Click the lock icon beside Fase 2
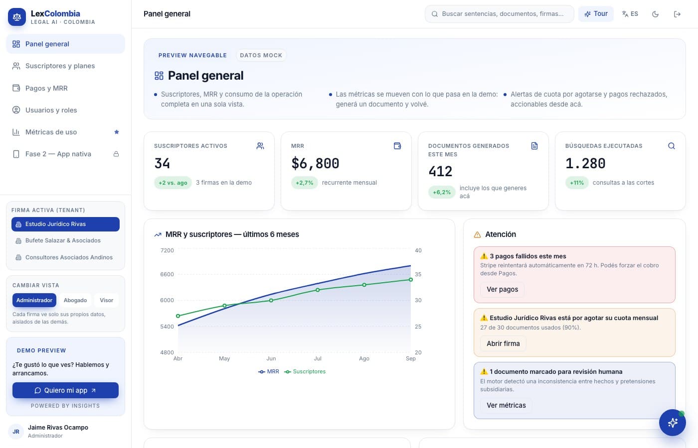 click(x=116, y=154)
